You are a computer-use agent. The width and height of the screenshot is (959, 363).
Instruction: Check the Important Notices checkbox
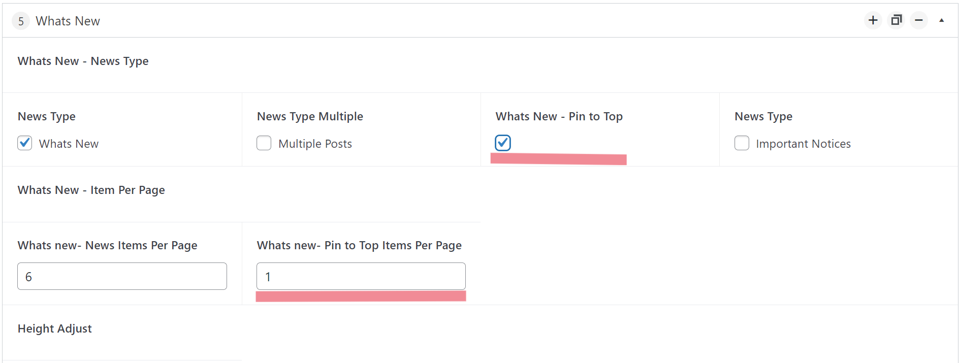(x=742, y=143)
